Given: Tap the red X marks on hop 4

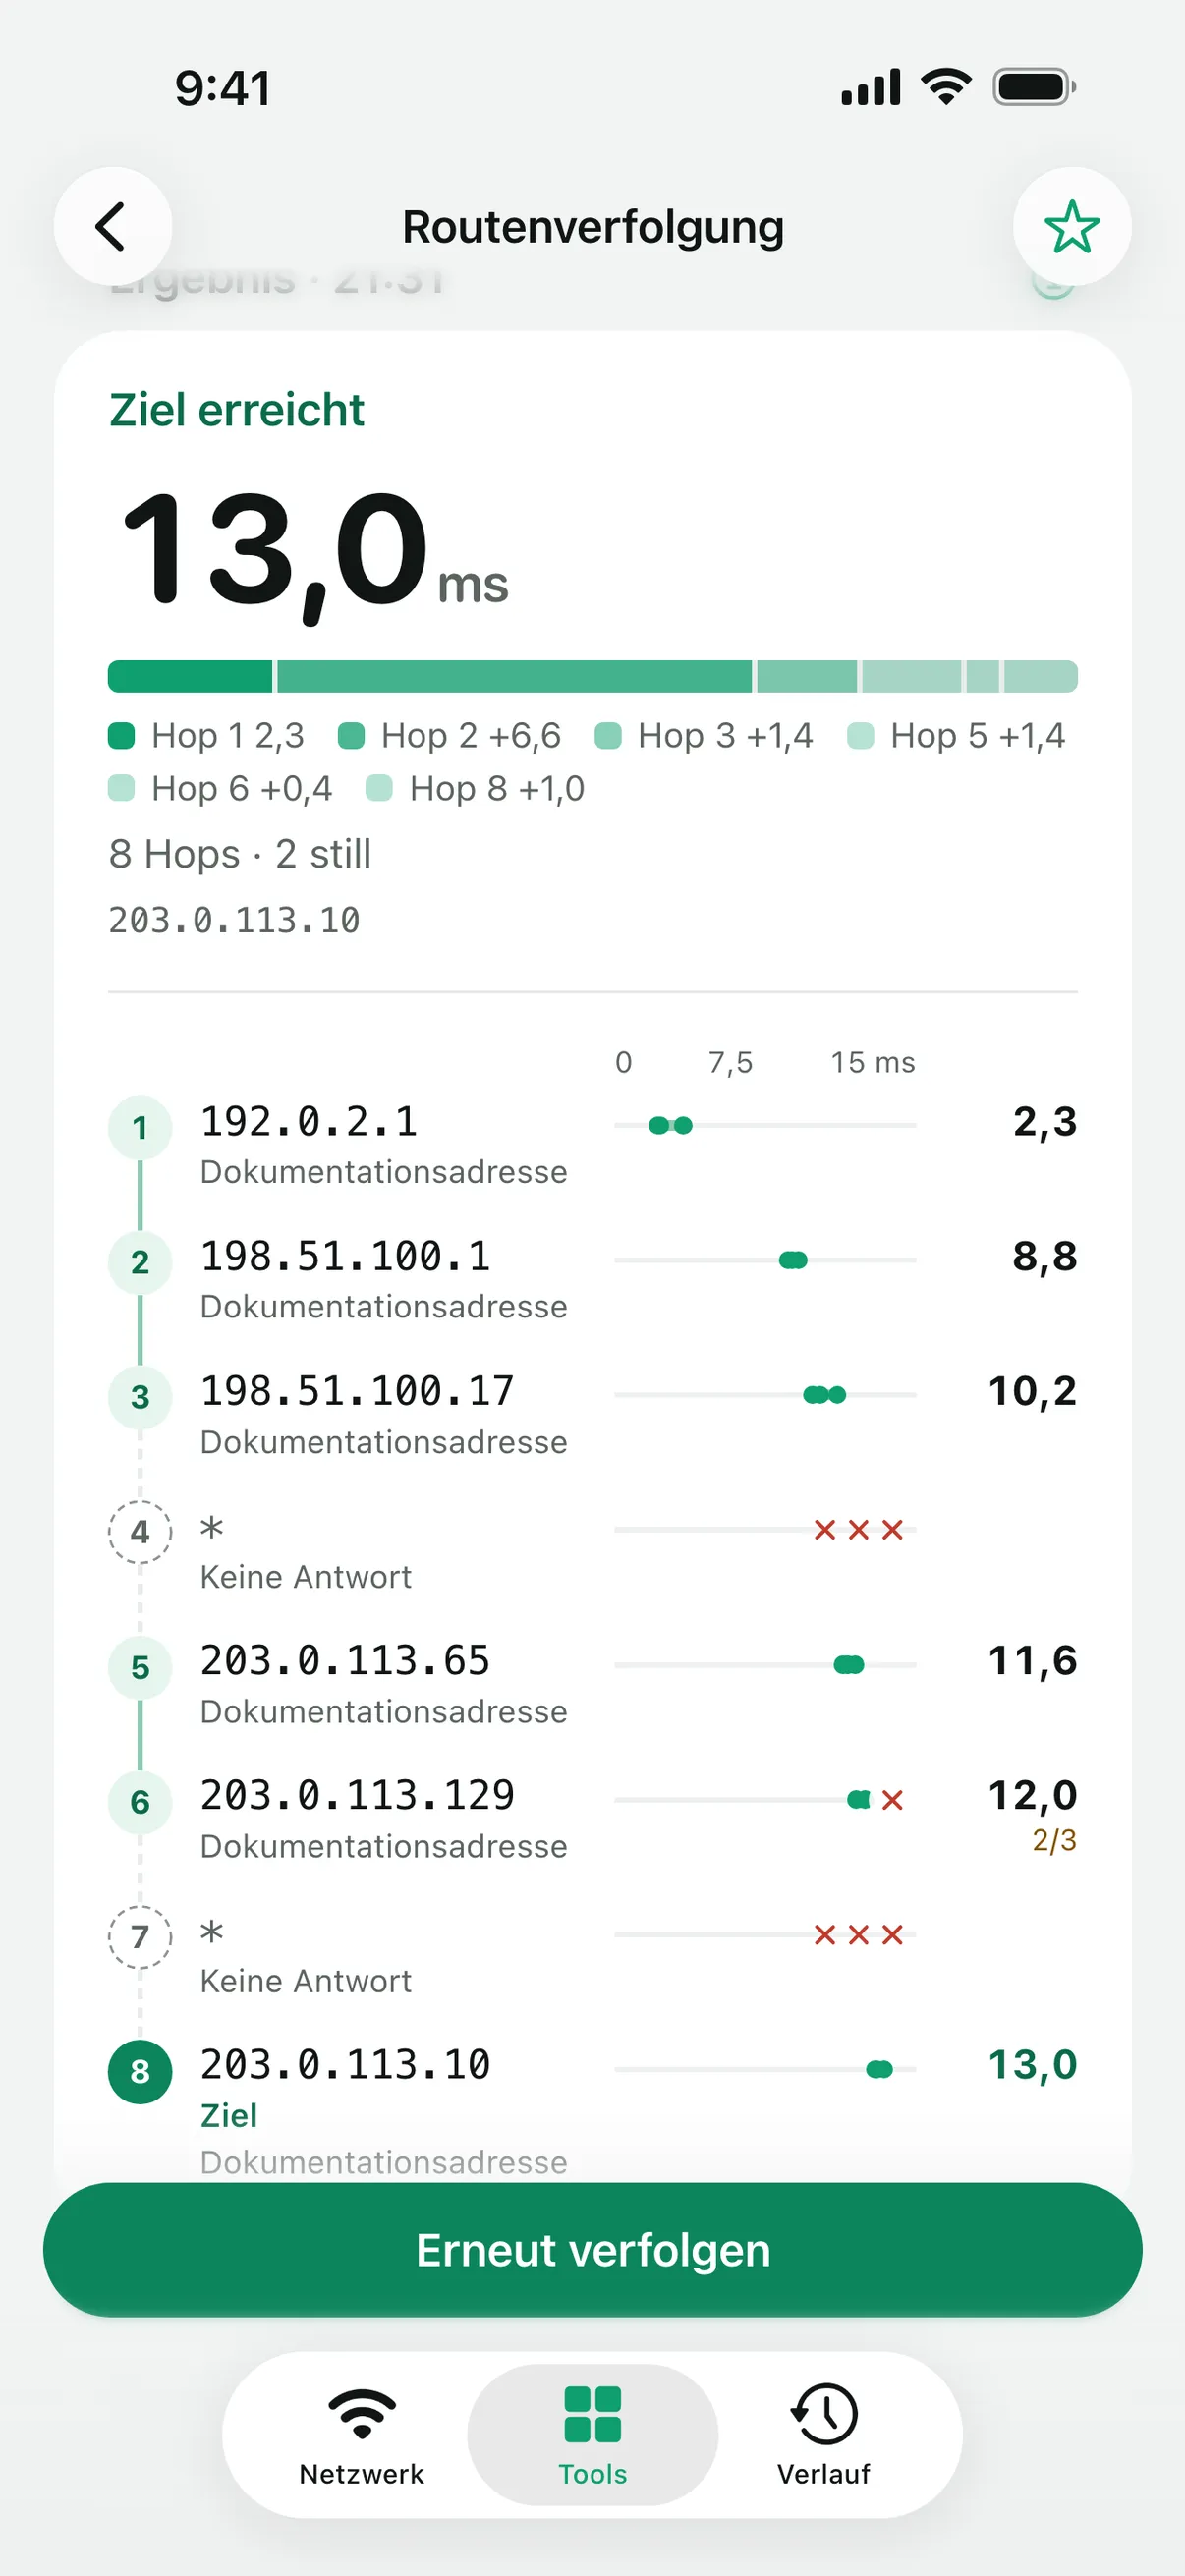Looking at the screenshot, I should 859,1530.
